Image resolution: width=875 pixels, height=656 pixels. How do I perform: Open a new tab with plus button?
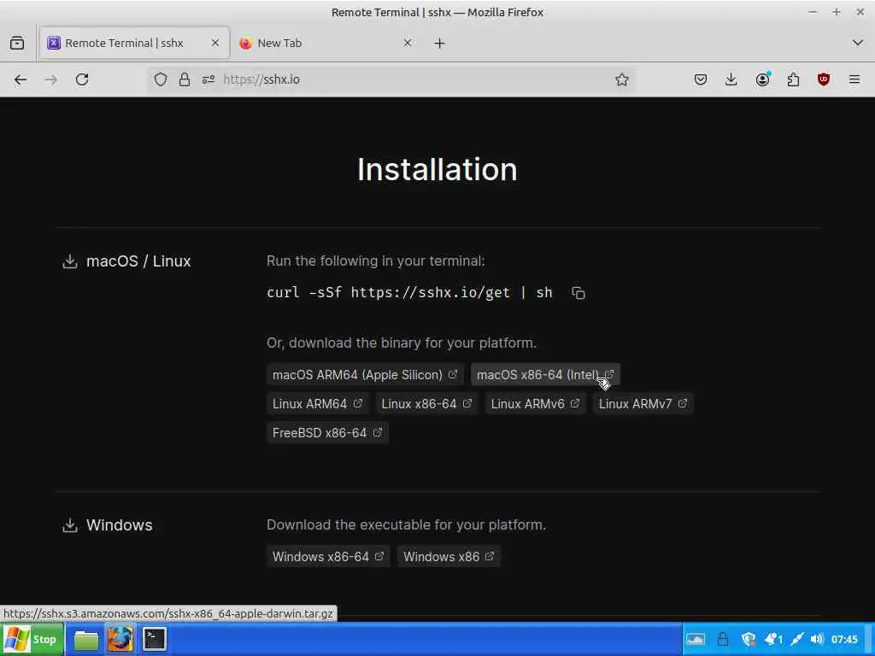coord(439,43)
